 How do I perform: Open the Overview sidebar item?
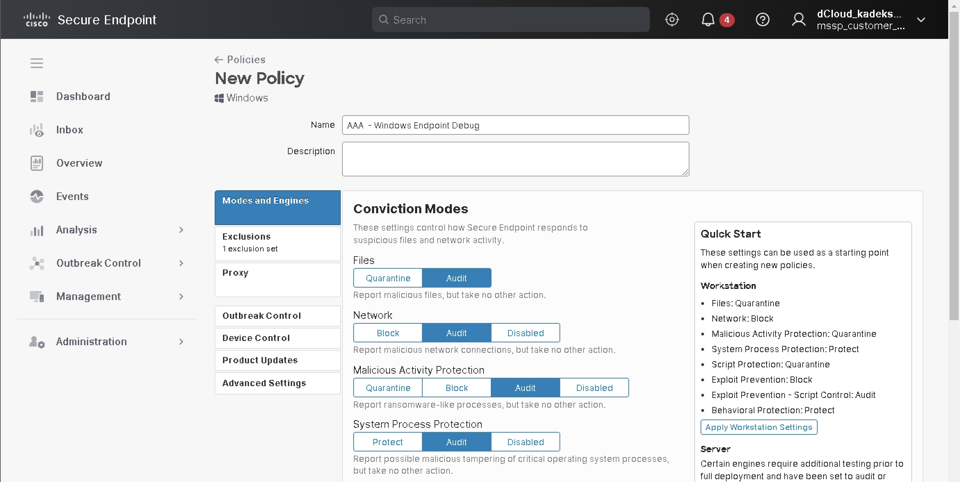[x=79, y=163]
